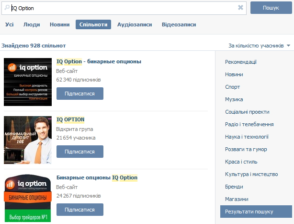Click the 24 267 підписників text
This screenshot has width=294, height=224.
tap(79, 196)
